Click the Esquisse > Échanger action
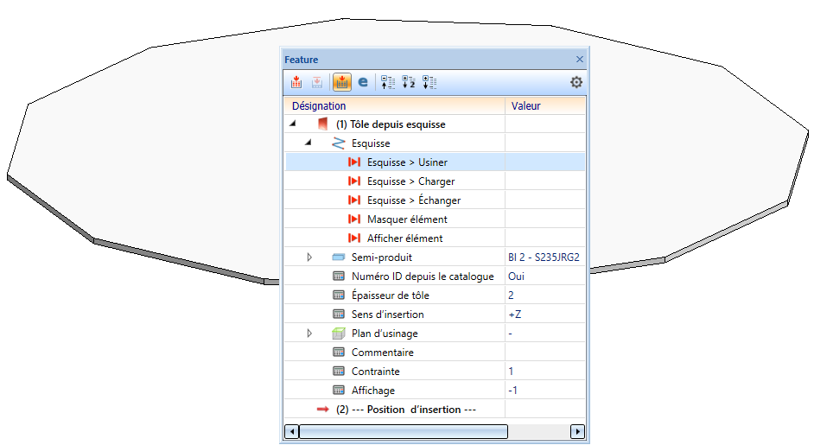 (413, 200)
